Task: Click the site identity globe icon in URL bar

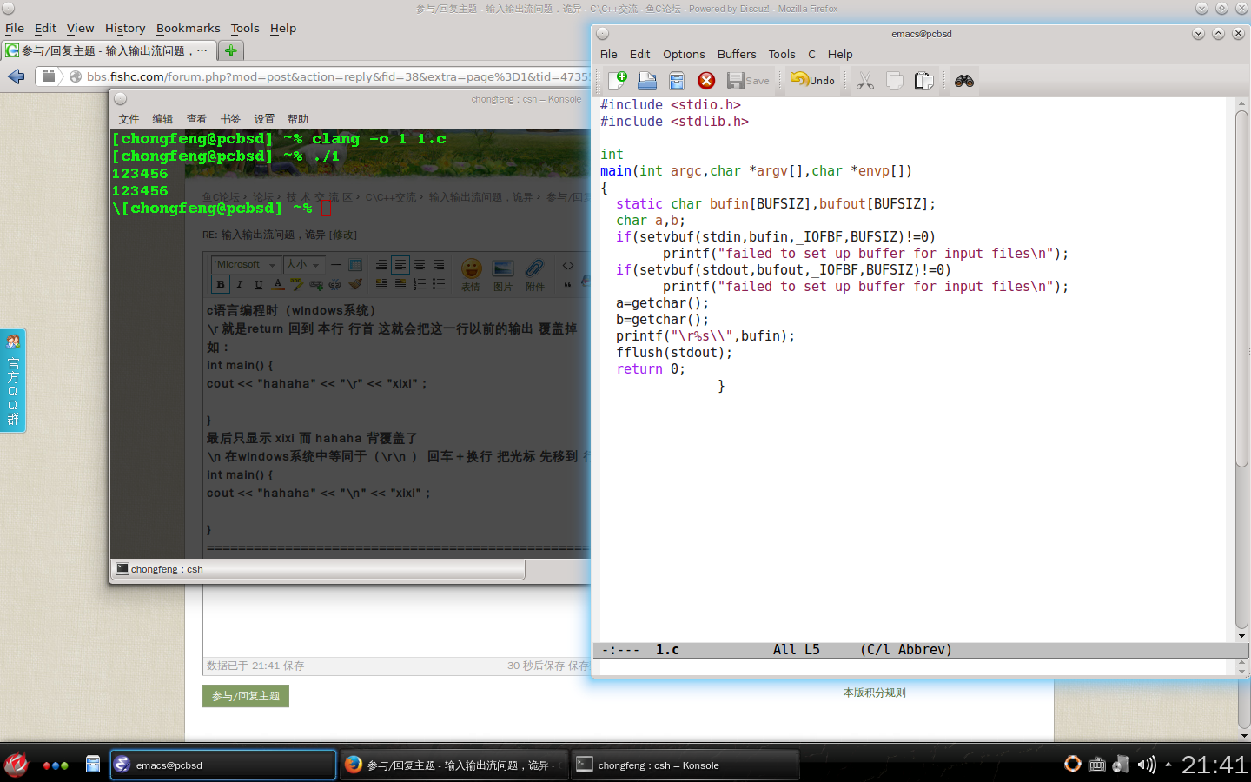Action: pyautogui.click(x=76, y=76)
